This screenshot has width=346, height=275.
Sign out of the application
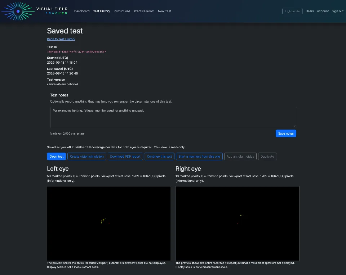[337, 11]
